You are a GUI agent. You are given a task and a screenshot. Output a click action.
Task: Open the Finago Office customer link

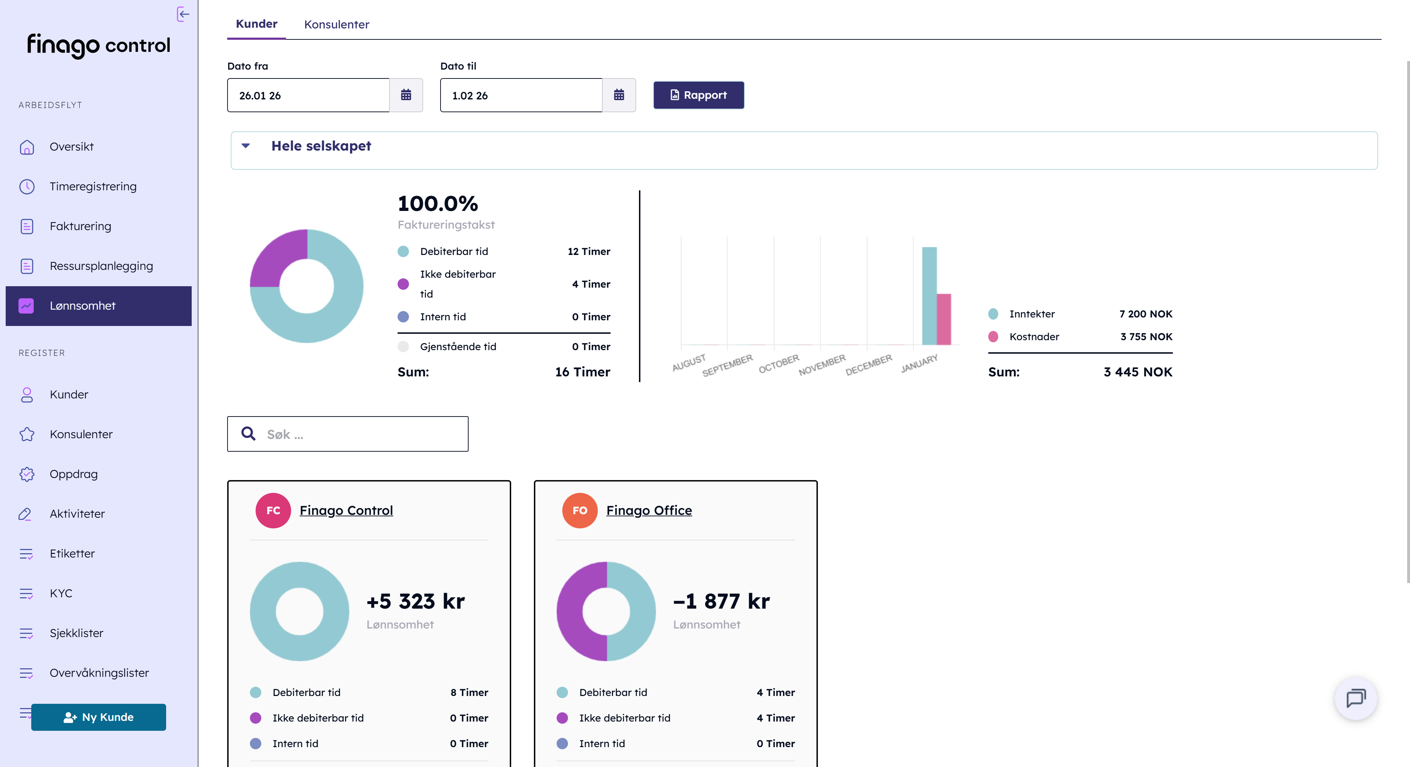[649, 510]
